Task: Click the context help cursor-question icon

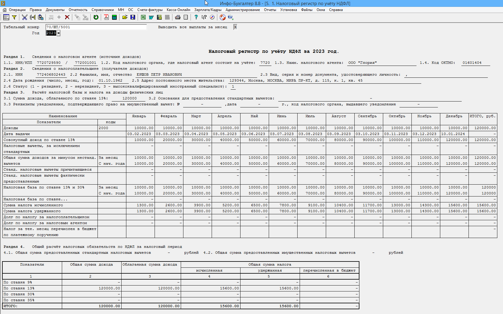Action: 204,17
